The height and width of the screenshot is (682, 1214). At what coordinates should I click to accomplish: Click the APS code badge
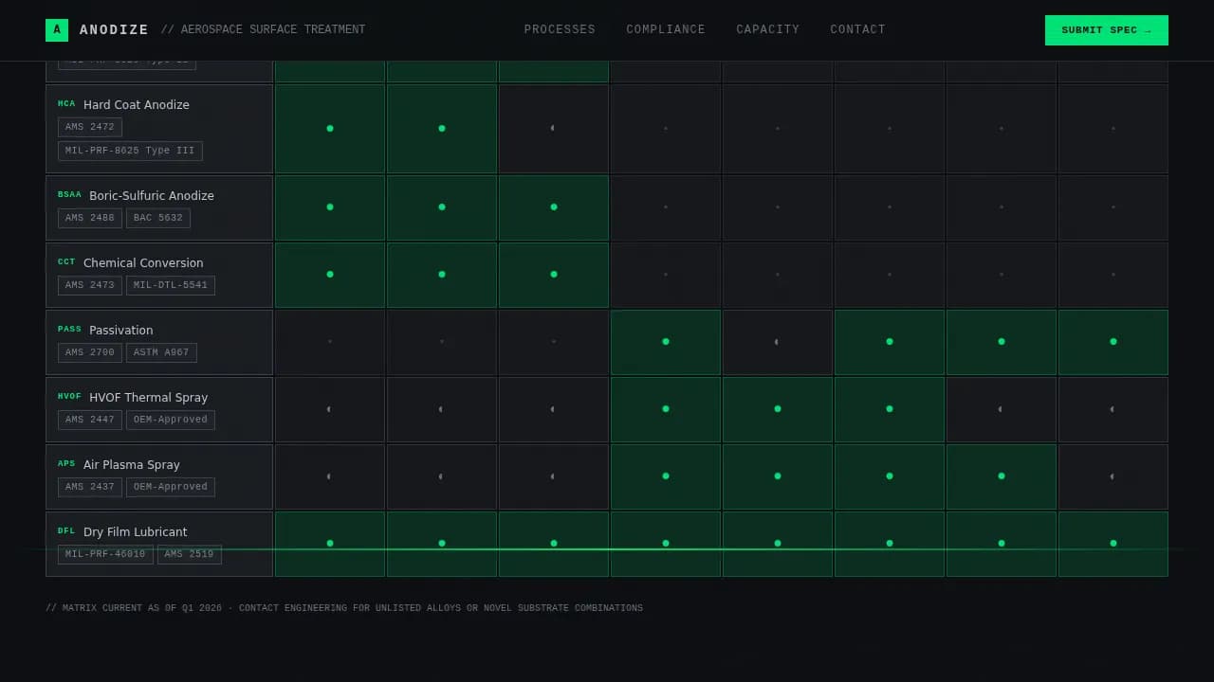click(x=66, y=464)
